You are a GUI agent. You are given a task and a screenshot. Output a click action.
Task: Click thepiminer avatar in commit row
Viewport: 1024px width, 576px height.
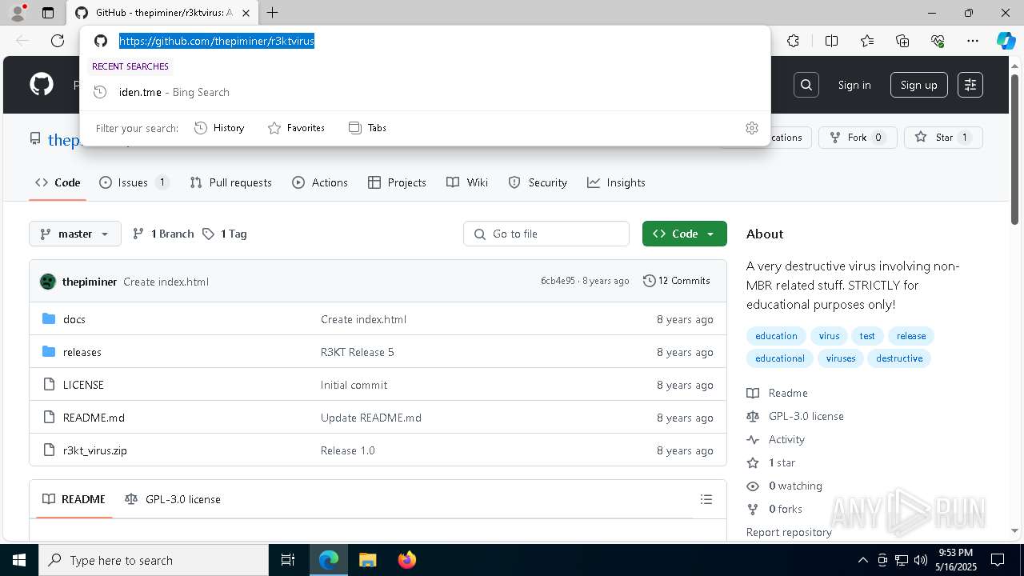click(x=48, y=282)
